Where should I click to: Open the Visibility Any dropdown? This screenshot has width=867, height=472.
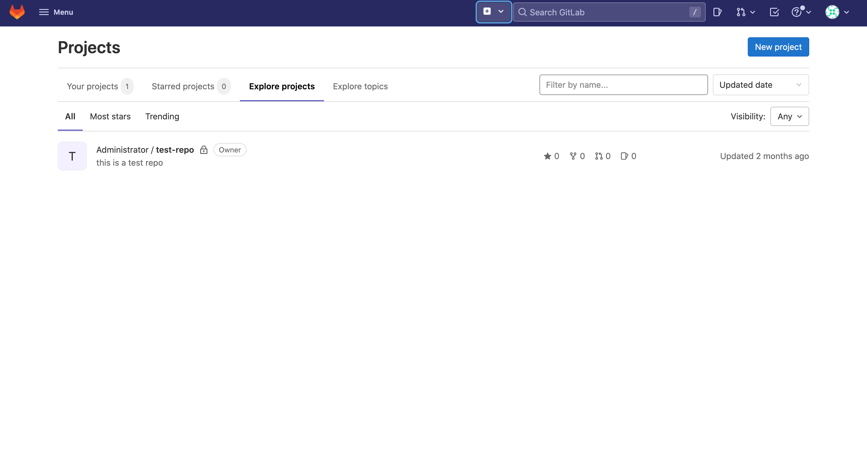point(790,117)
